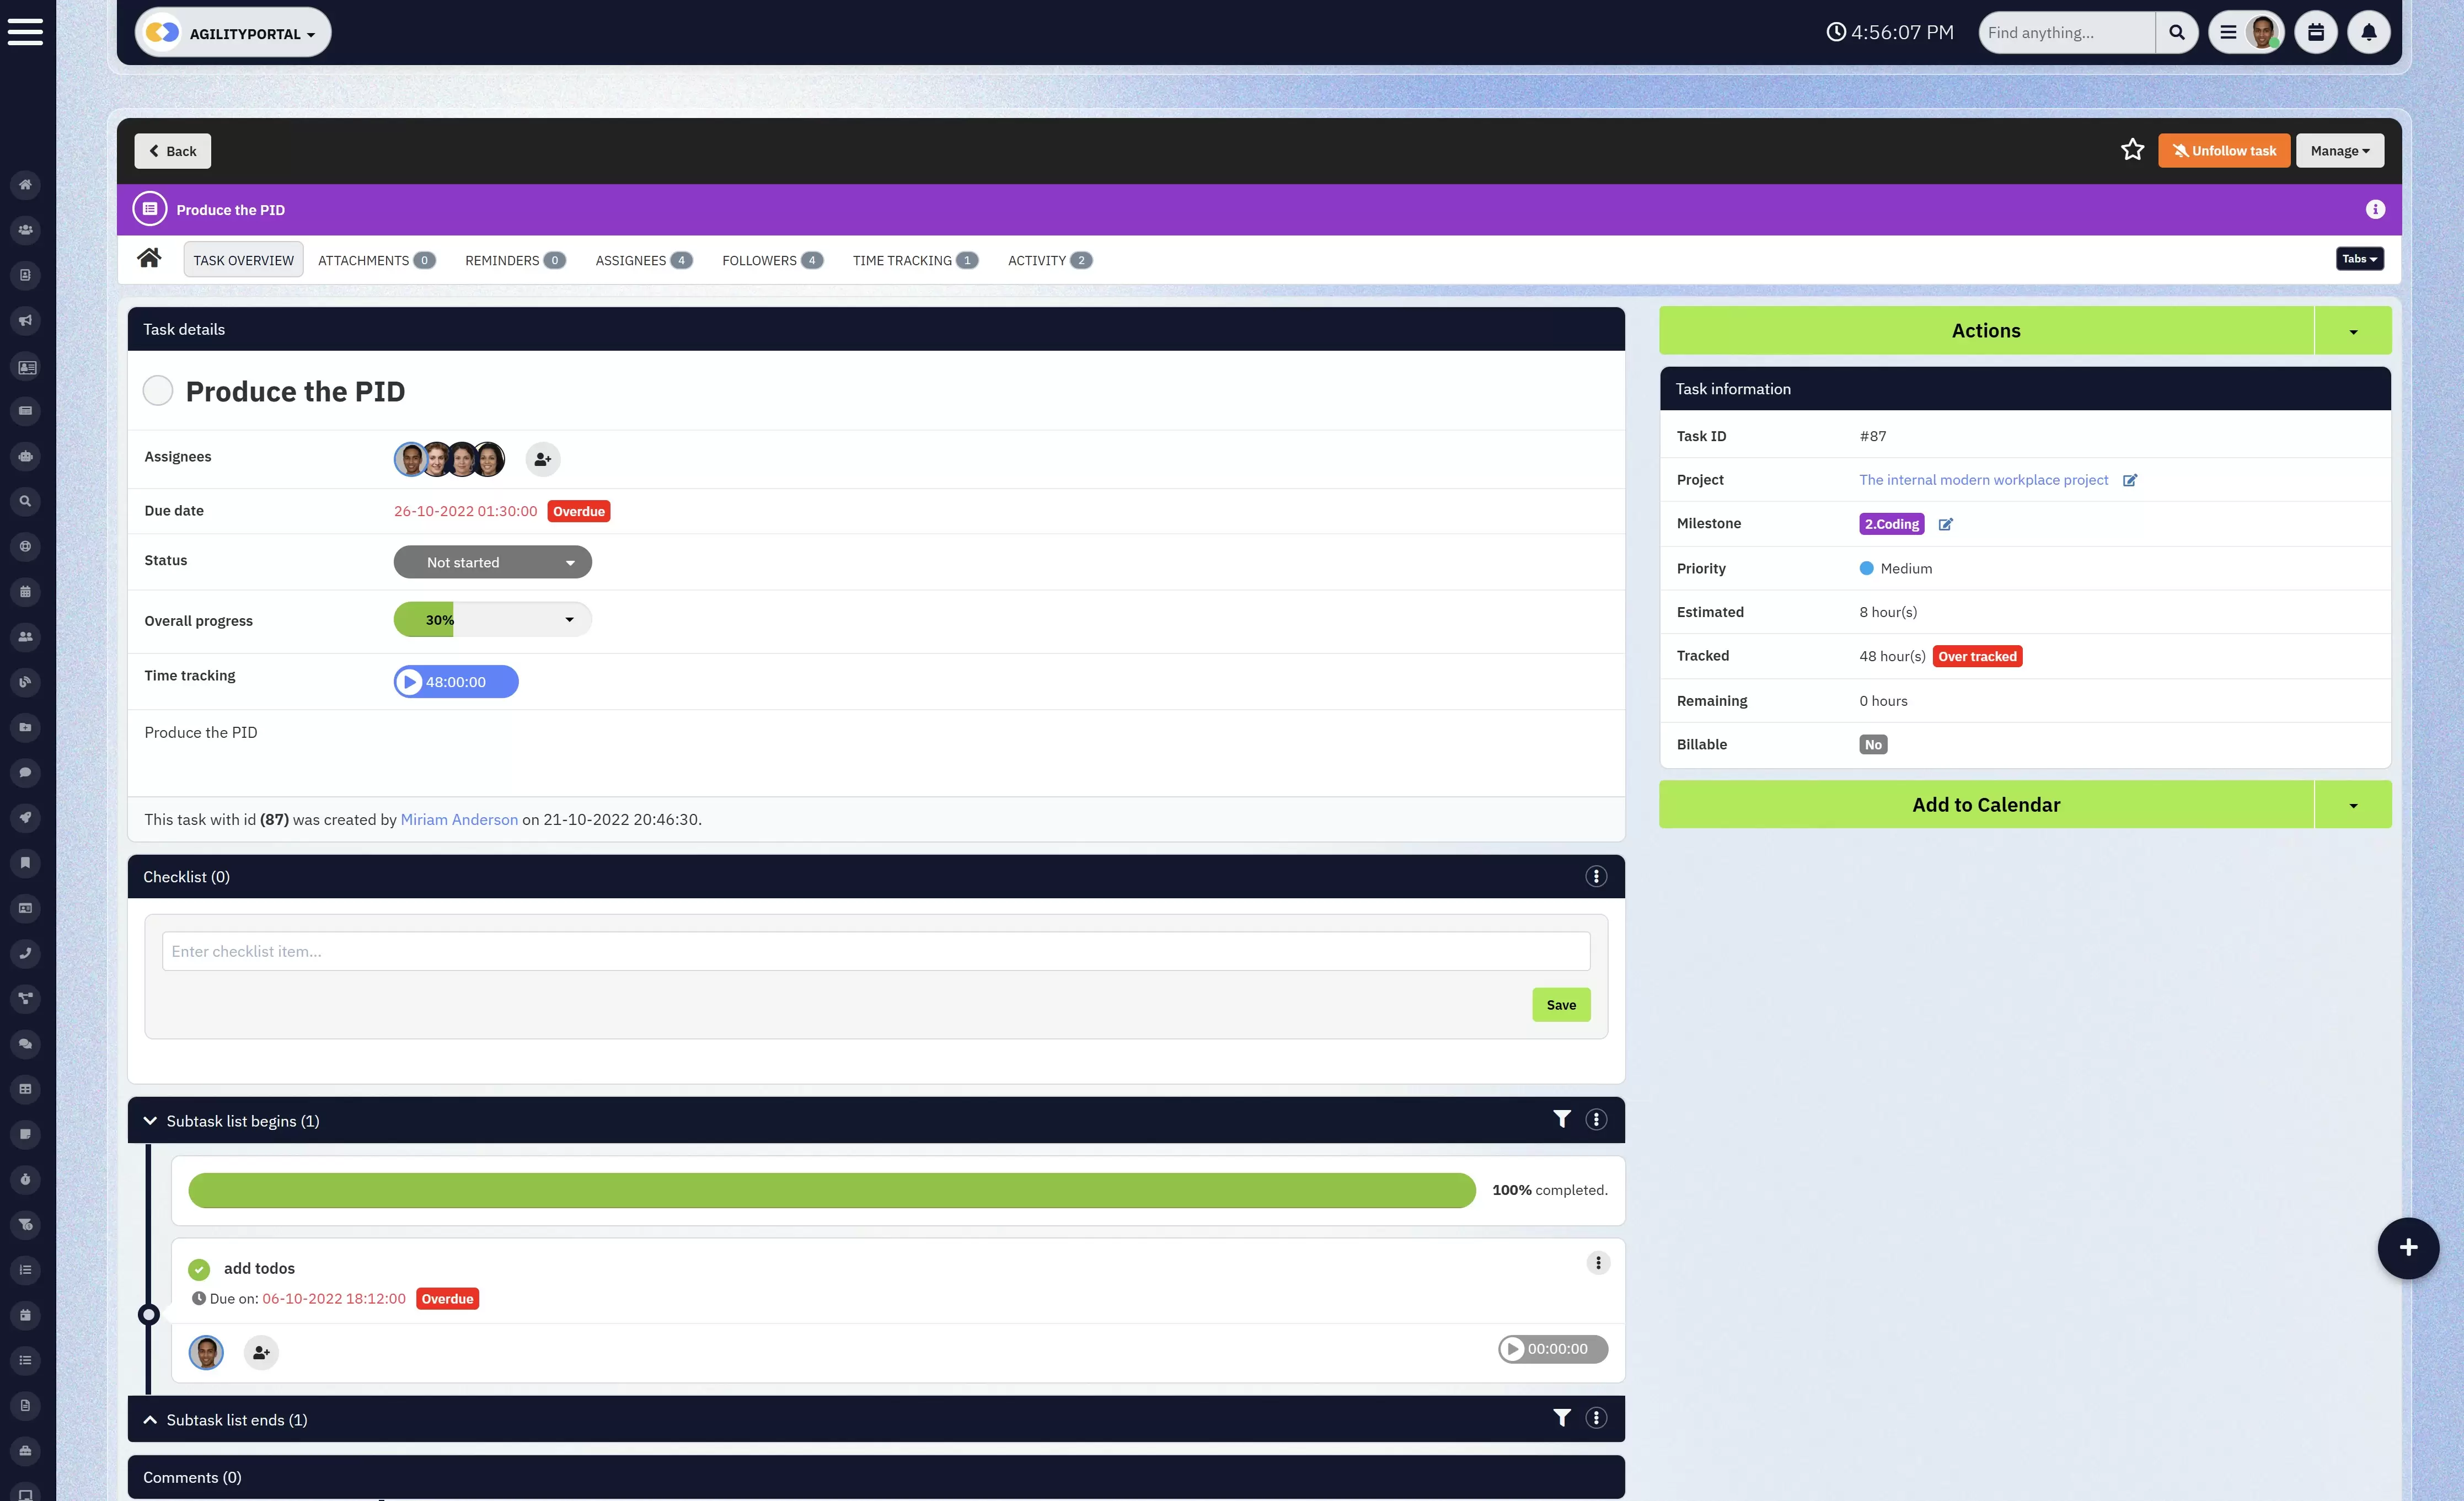Uncheck the add todos subtask

199,1268
